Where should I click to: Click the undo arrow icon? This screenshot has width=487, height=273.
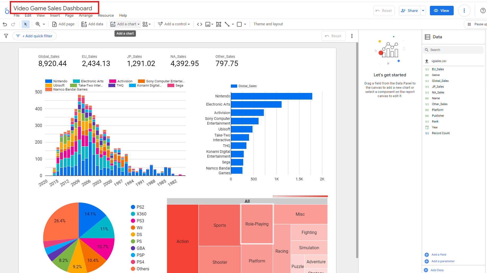(5, 24)
